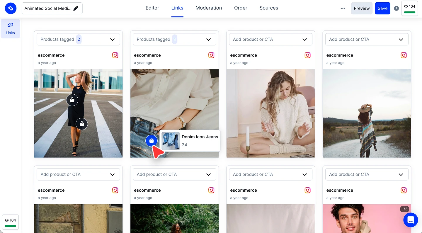This screenshot has height=233, width=422.
Task: Open Add product or CTA above the country road photo
Action: pyautogui.click(x=367, y=39)
